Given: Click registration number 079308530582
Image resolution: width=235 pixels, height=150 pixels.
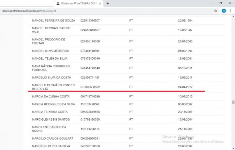Looking at the screenshot, I should tap(90, 87).
